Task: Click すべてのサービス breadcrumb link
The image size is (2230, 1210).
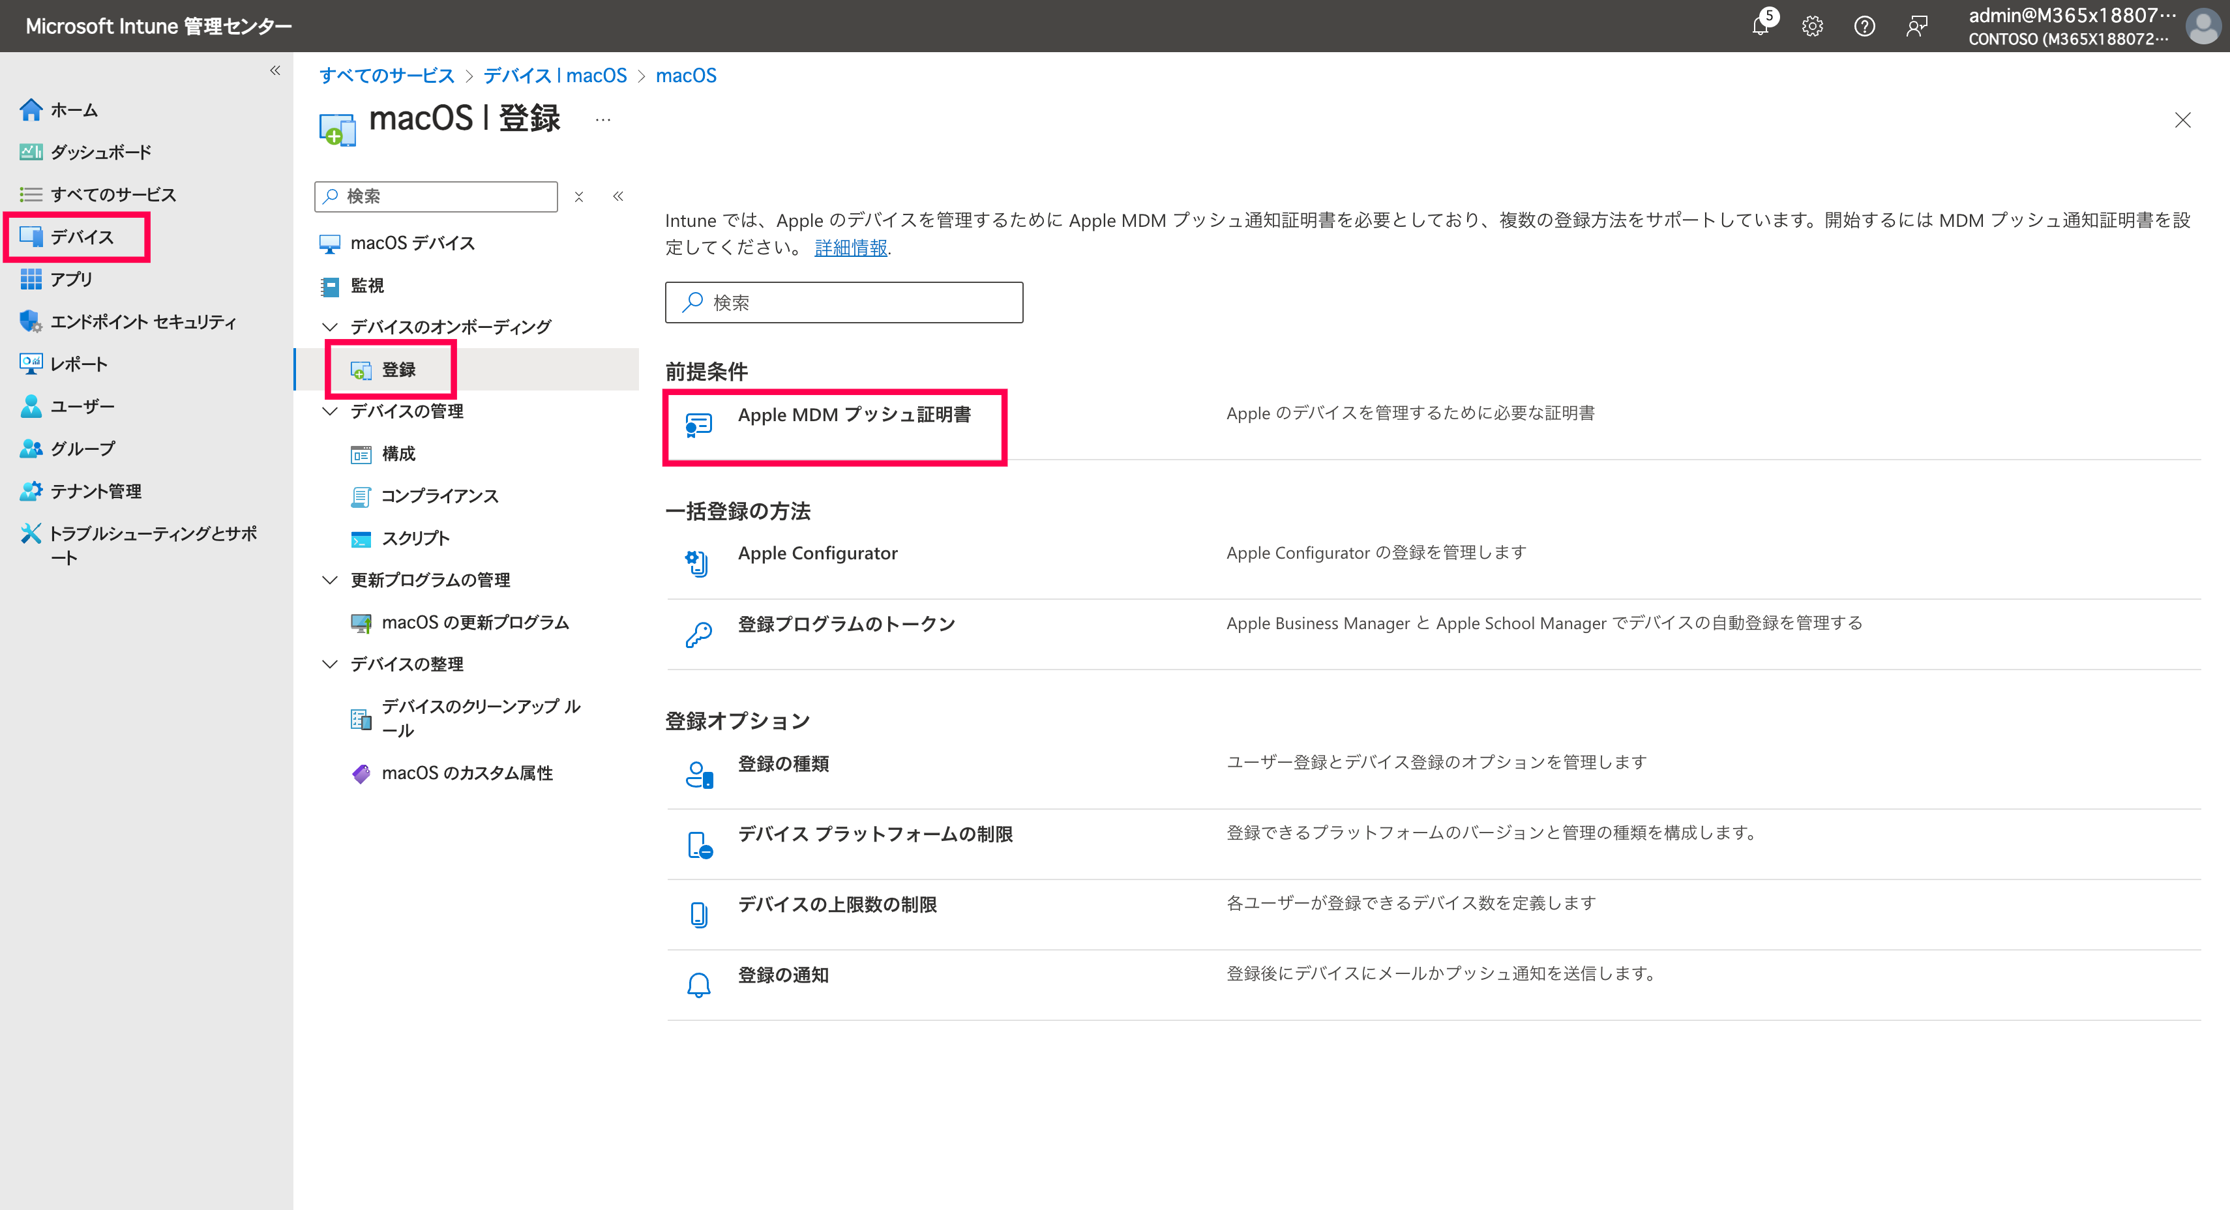Action: [387, 76]
